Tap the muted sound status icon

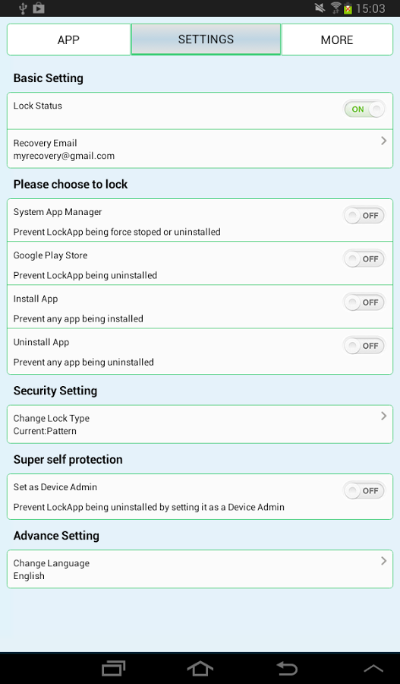click(320, 8)
